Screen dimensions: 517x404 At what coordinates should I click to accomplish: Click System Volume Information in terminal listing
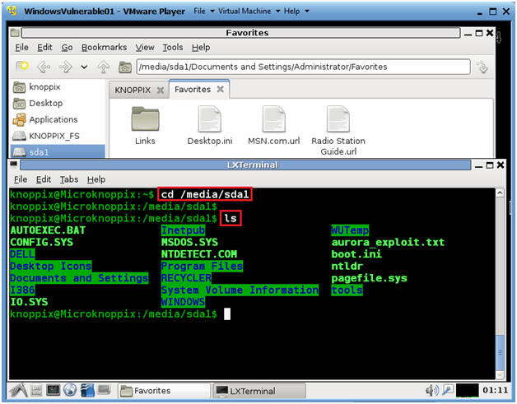[240, 290]
